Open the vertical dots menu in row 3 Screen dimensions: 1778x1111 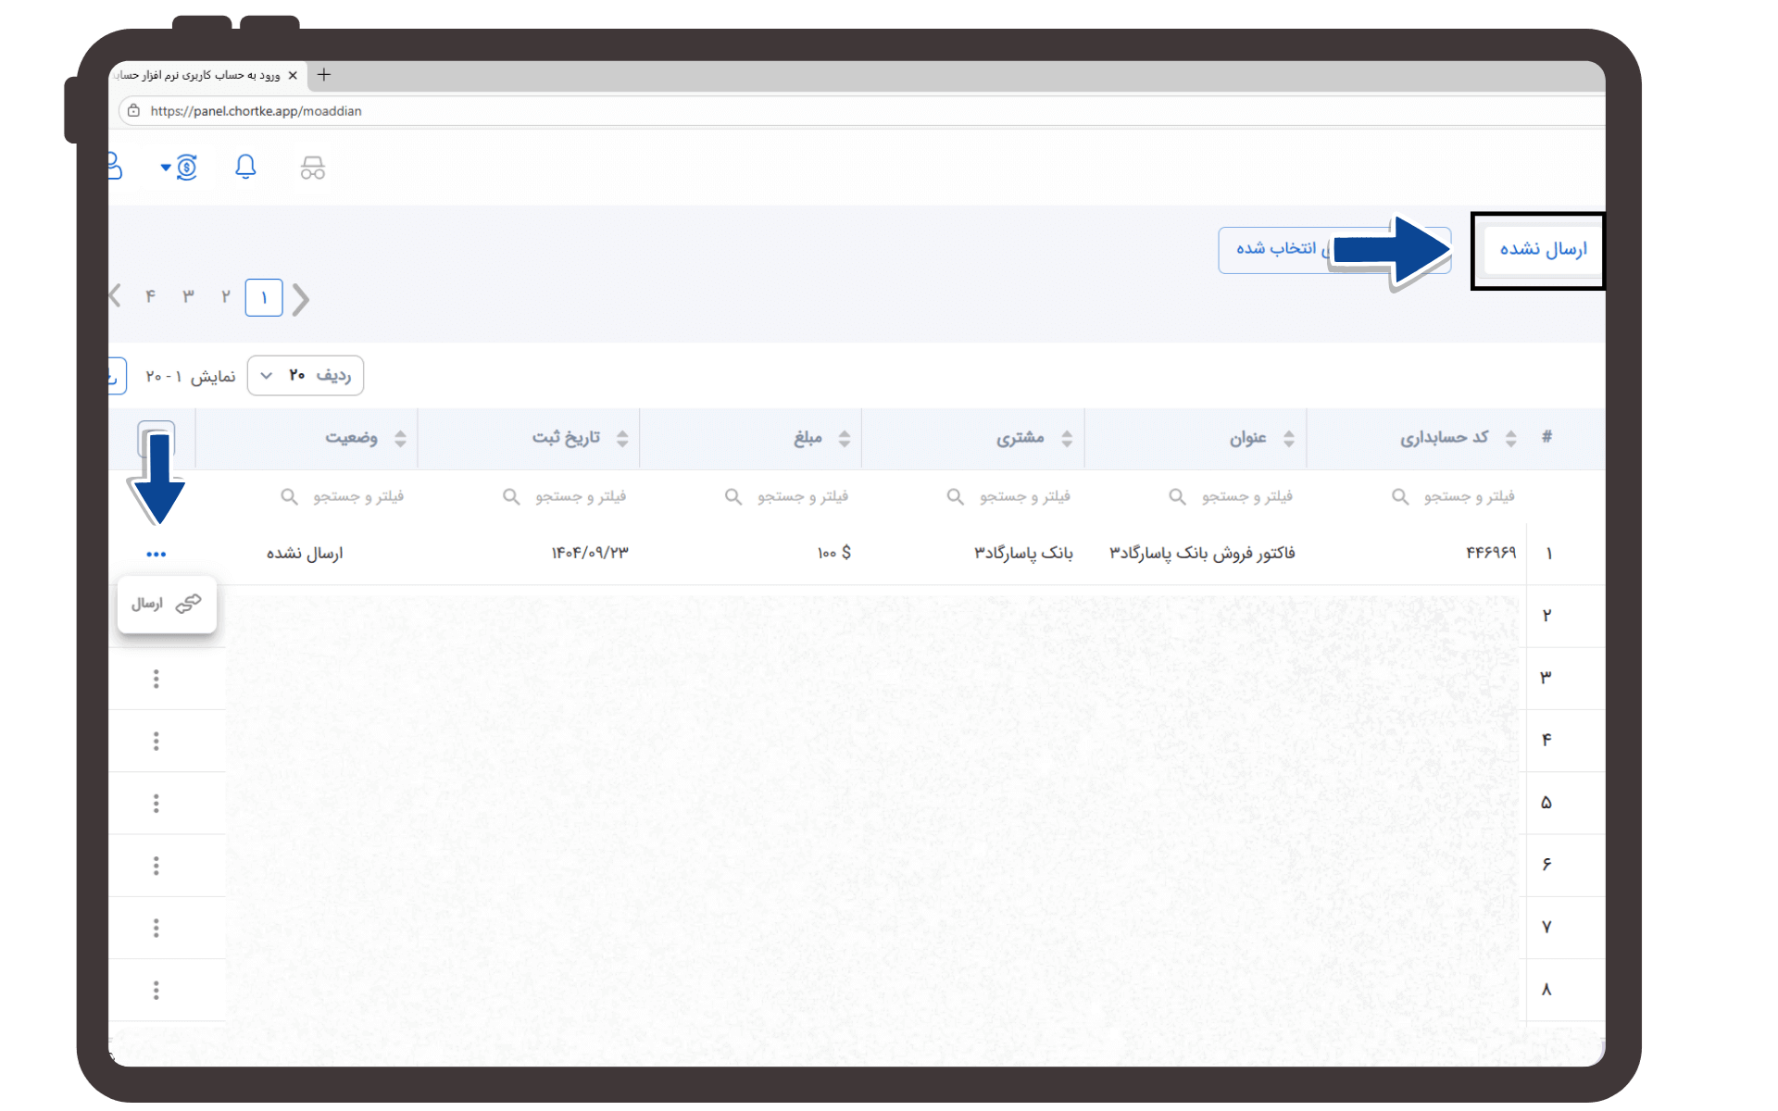click(x=156, y=679)
